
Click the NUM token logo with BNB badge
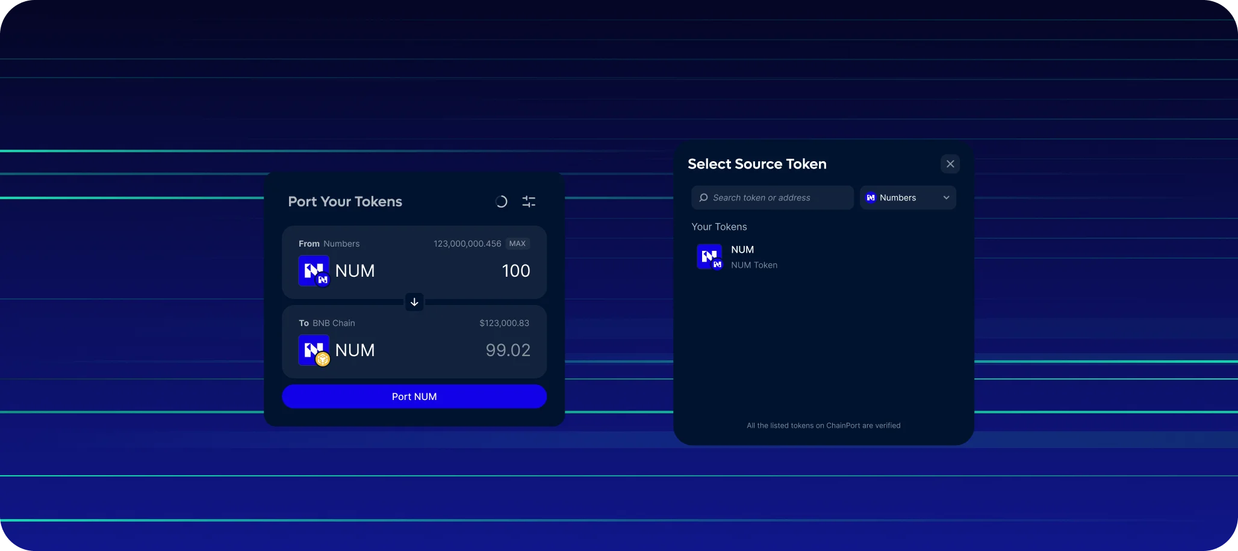coord(314,351)
